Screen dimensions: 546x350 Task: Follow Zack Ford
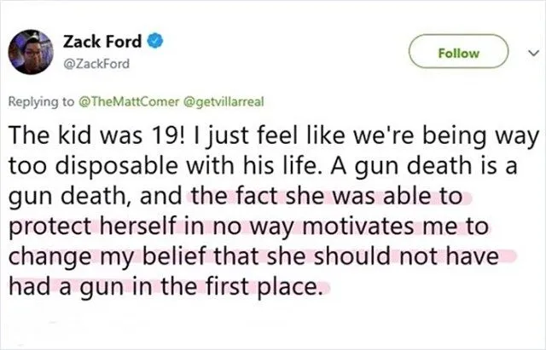458,53
